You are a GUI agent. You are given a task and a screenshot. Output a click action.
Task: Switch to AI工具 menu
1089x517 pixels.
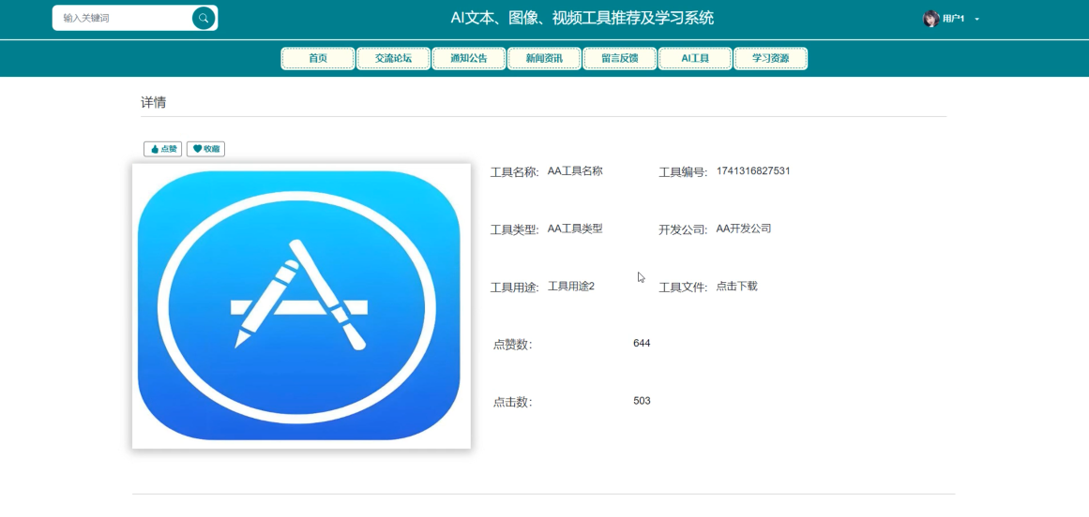click(x=695, y=59)
